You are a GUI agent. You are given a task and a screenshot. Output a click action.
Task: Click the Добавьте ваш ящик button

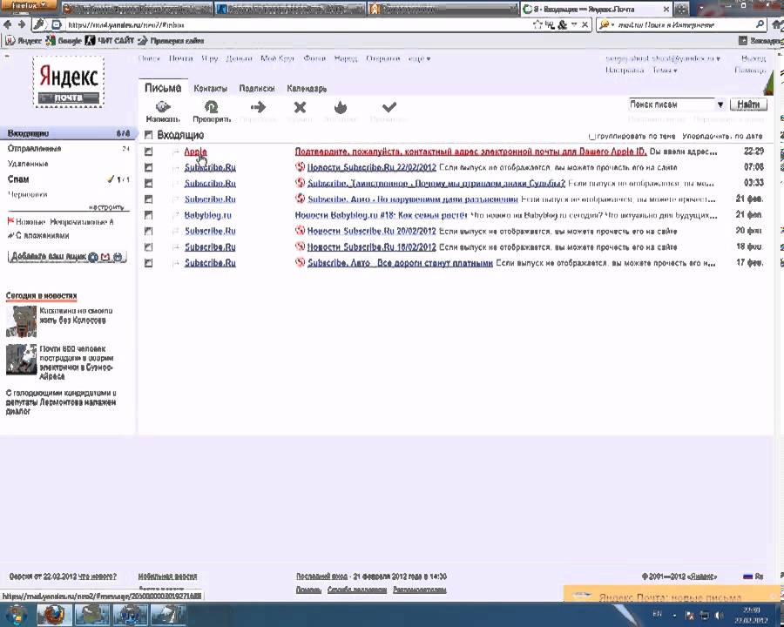point(67,257)
